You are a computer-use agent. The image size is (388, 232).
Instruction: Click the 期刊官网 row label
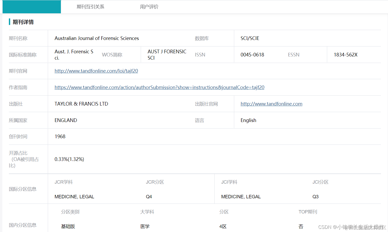[18, 71]
